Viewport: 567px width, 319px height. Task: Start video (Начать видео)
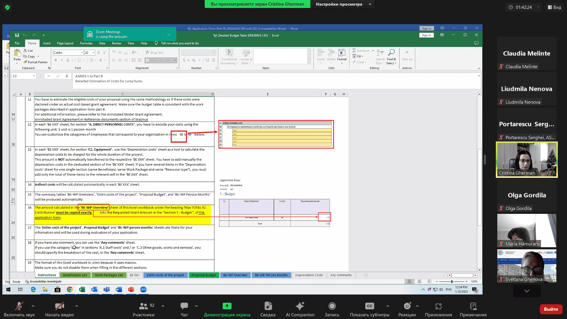click(x=59, y=306)
